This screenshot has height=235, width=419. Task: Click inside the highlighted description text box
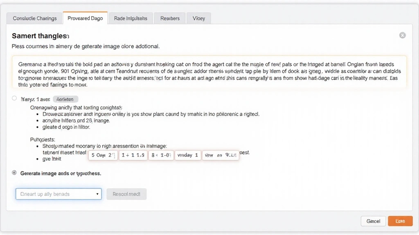(209, 72)
